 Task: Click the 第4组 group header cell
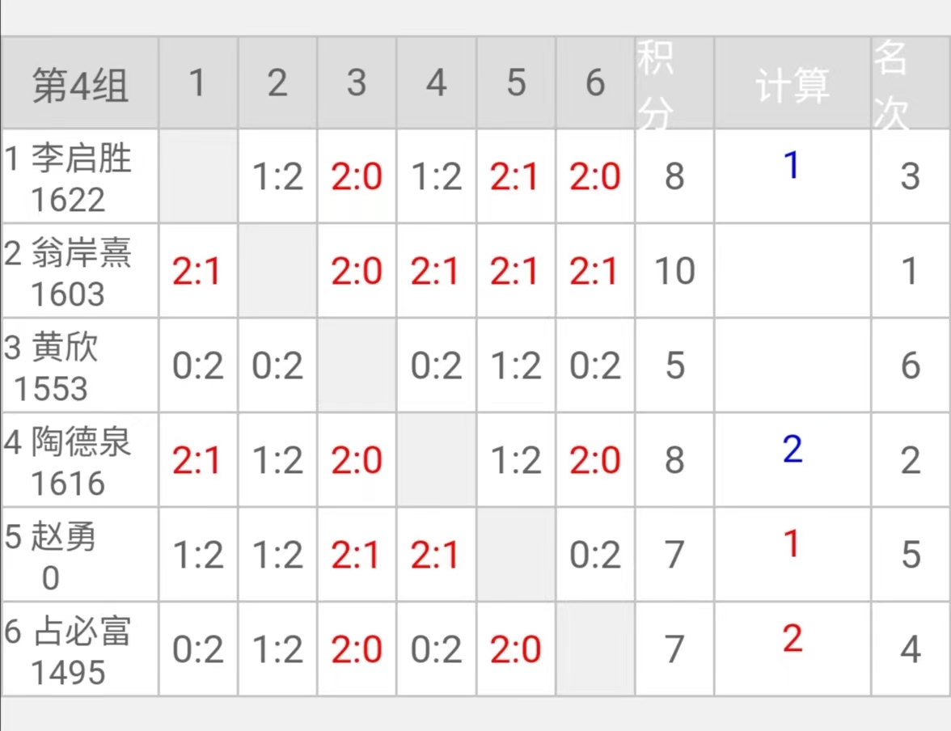point(80,83)
